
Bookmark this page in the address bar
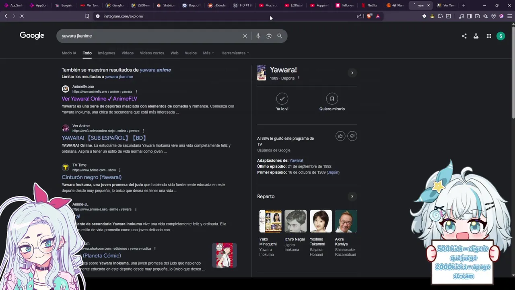tap(87, 16)
